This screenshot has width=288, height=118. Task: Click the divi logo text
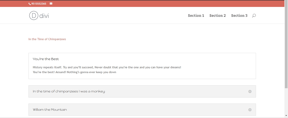pos(44,16)
